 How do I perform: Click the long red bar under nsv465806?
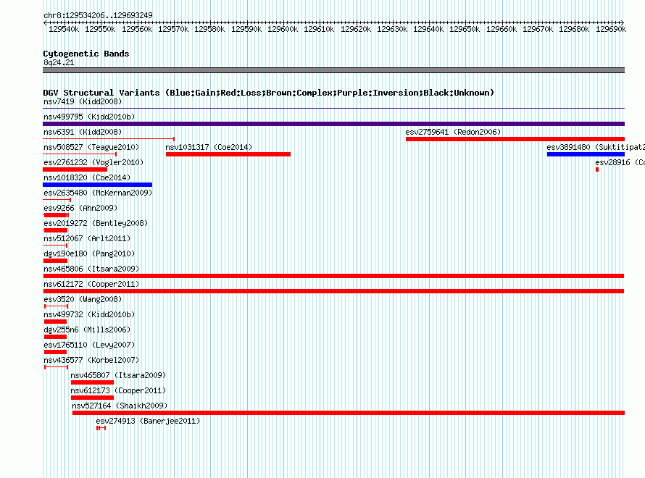tap(333, 276)
